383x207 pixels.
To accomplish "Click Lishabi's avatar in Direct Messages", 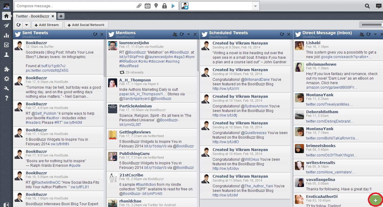I will (x=299, y=46).
